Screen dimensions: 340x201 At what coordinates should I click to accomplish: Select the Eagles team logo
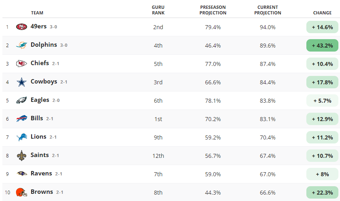(x=22, y=100)
